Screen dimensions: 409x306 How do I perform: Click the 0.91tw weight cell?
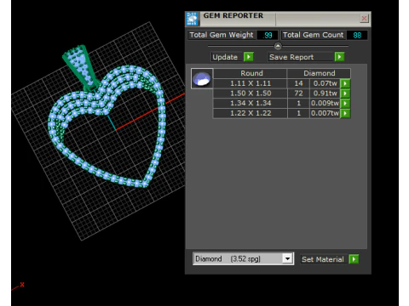(325, 93)
